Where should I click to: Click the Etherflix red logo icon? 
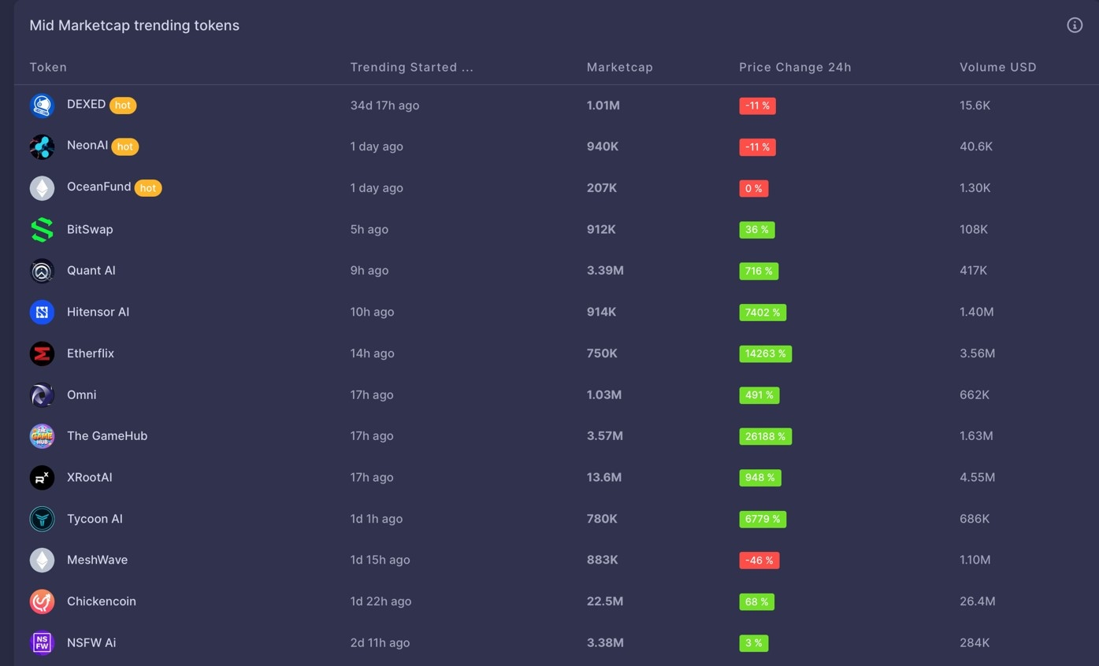pos(42,353)
